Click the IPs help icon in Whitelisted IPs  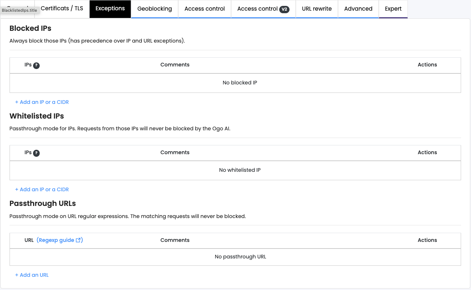click(x=36, y=153)
